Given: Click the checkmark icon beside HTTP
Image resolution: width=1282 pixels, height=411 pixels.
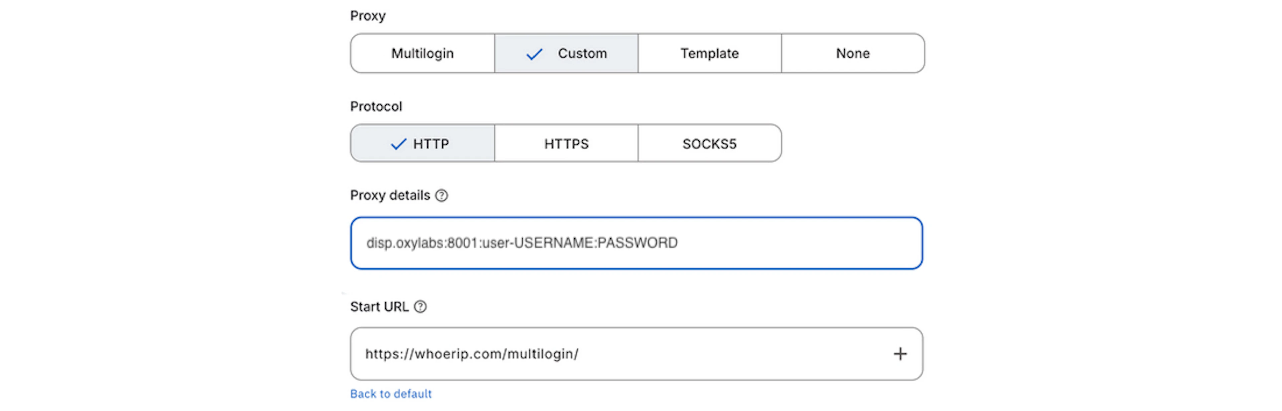Looking at the screenshot, I should click(398, 144).
